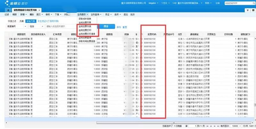Viewport: 256px width, 129px height.
Task: Go to the next page pager icon
Action: [214, 126]
